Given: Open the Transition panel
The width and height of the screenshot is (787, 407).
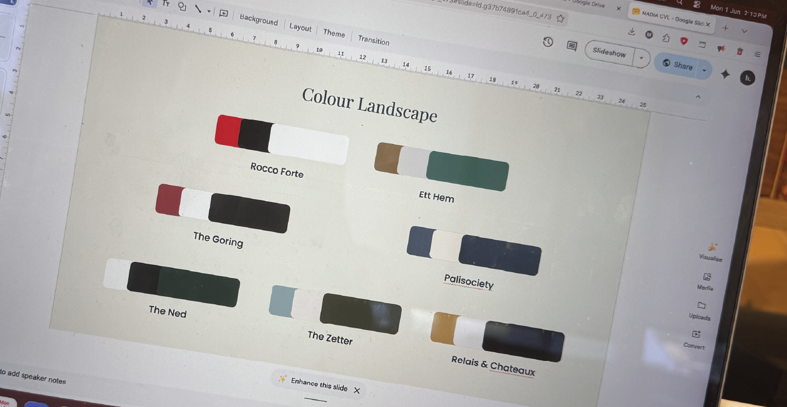Looking at the screenshot, I should tap(374, 40).
